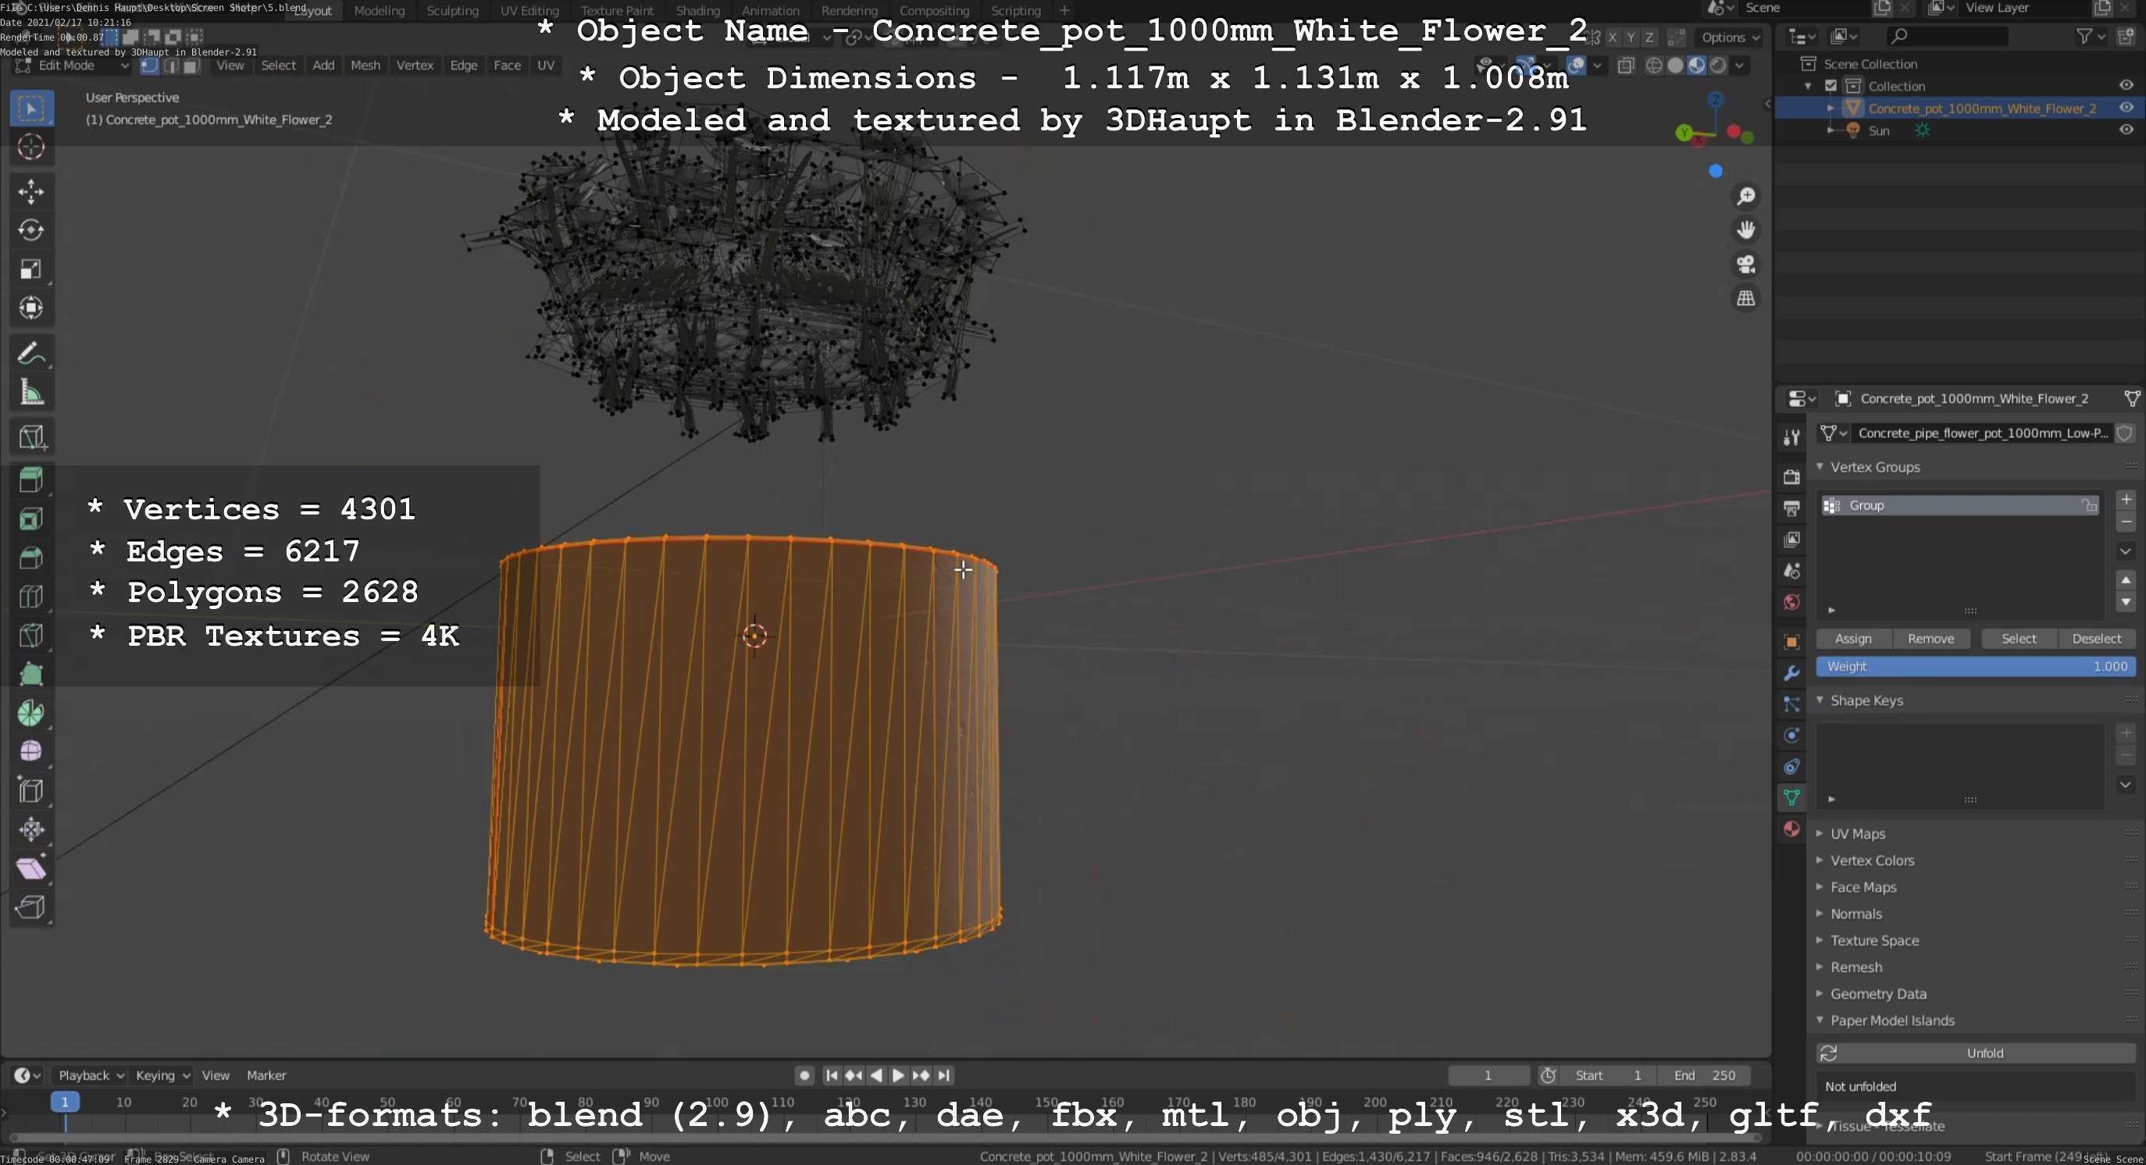
Task: Enable edge select mode
Action: 170,66
